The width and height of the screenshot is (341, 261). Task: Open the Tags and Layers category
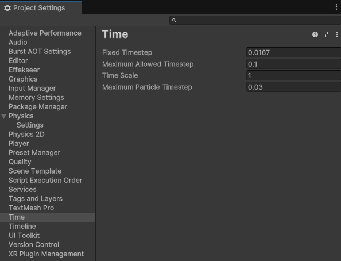coord(36,199)
